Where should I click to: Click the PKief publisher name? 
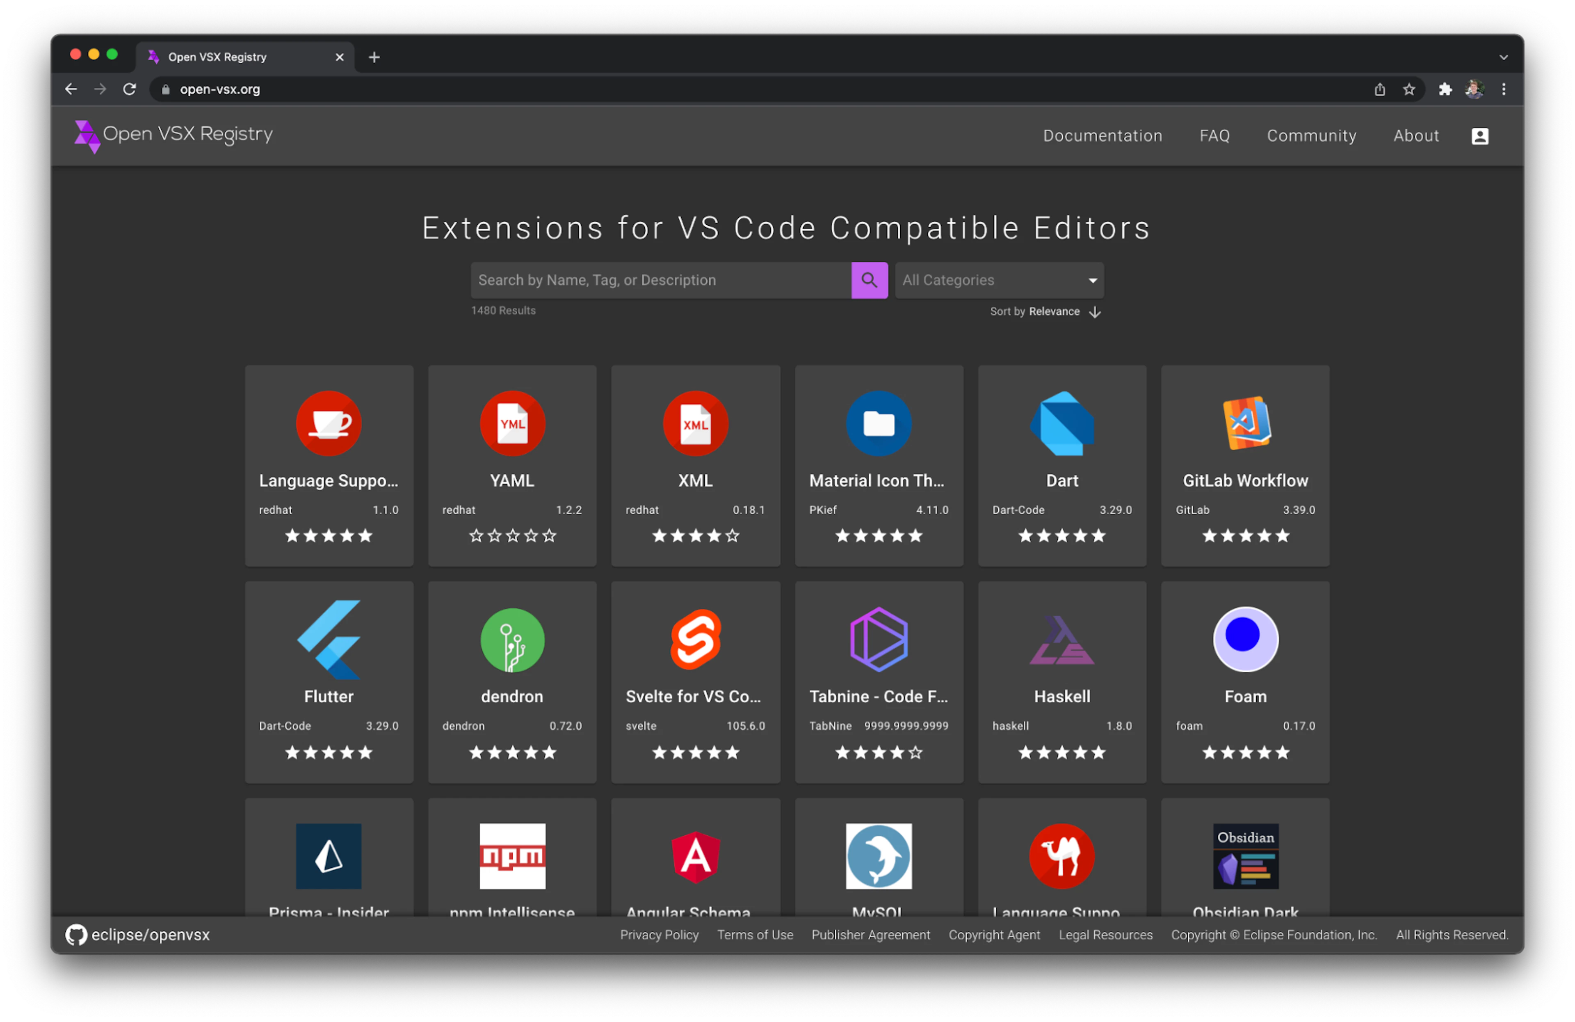[x=823, y=510]
